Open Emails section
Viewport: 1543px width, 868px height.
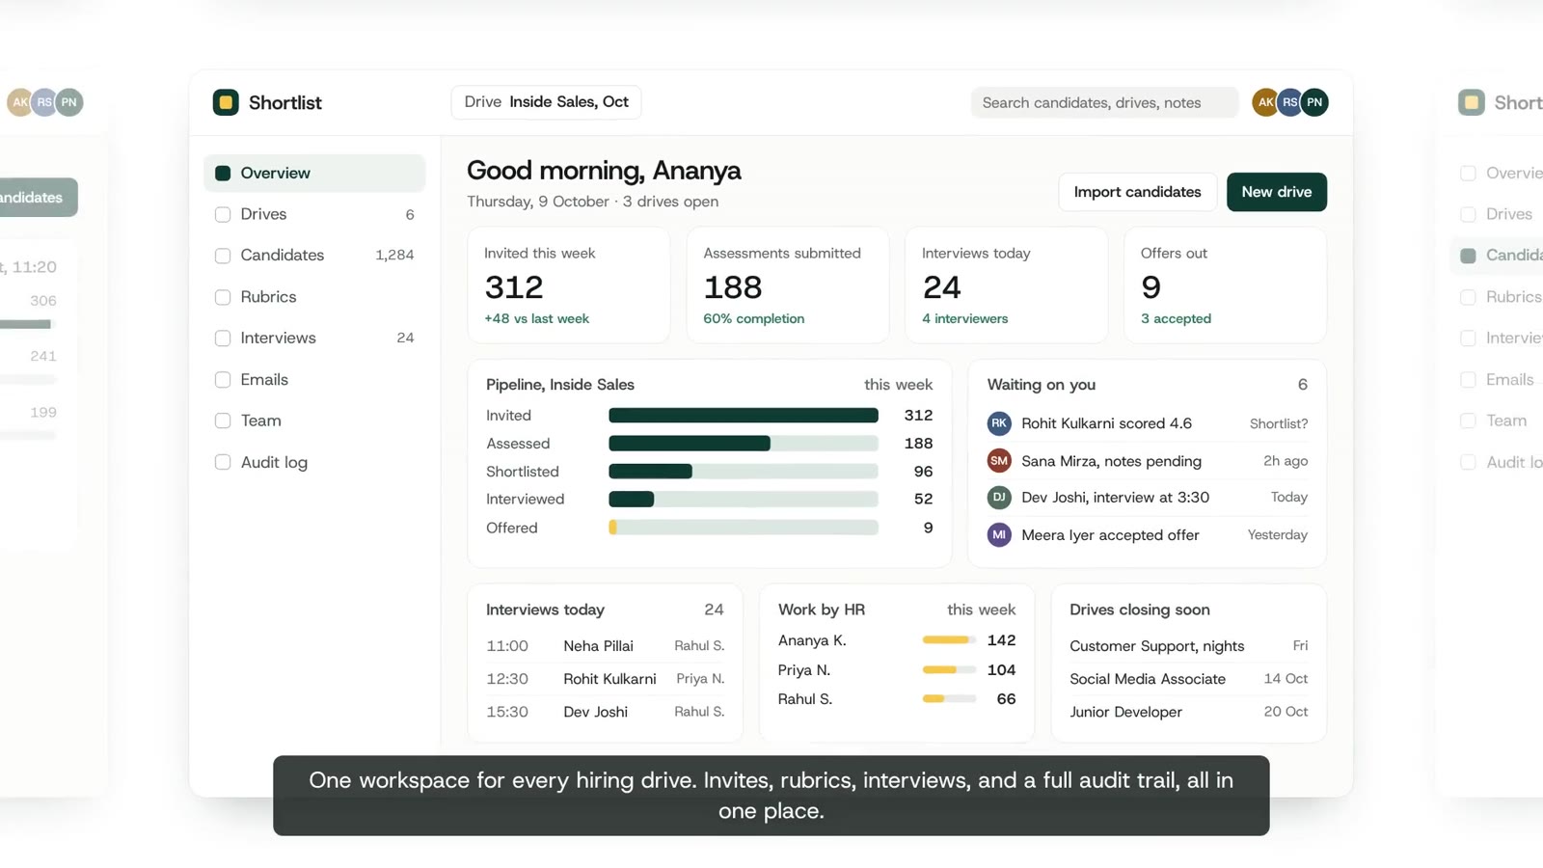pos(314,380)
